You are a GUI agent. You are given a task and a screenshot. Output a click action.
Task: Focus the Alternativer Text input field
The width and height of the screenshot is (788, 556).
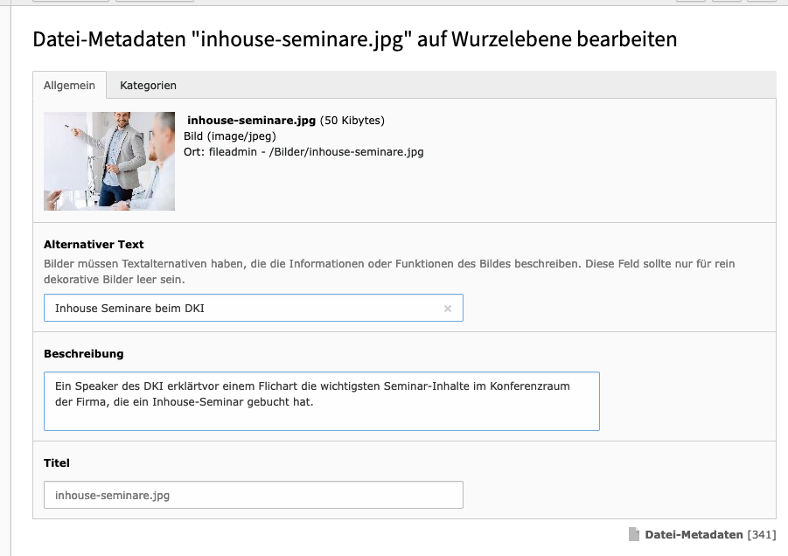pos(245,309)
